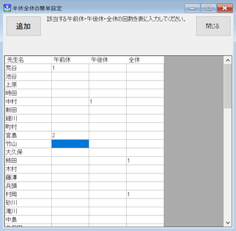Click the empty 午後休 cell for 柿田
The height and width of the screenshot is (231, 236).
point(107,161)
